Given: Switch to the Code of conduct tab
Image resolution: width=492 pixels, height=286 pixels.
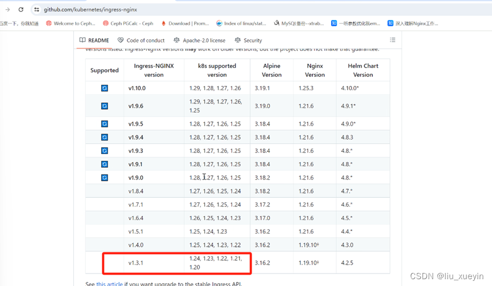Looking at the screenshot, I should 141,40.
